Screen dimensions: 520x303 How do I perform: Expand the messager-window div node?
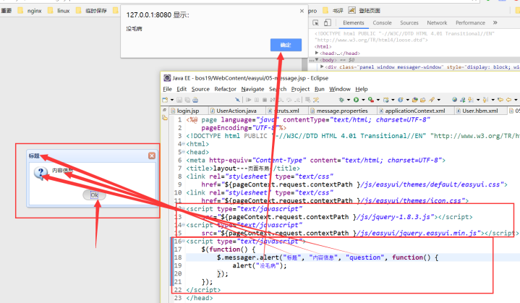point(322,67)
